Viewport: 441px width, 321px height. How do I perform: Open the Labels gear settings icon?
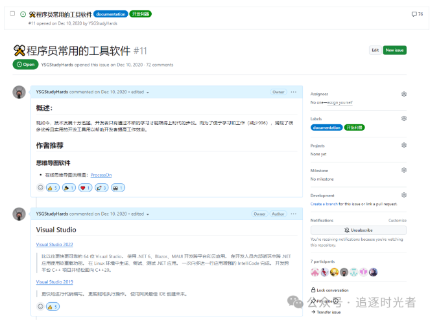[x=404, y=118]
